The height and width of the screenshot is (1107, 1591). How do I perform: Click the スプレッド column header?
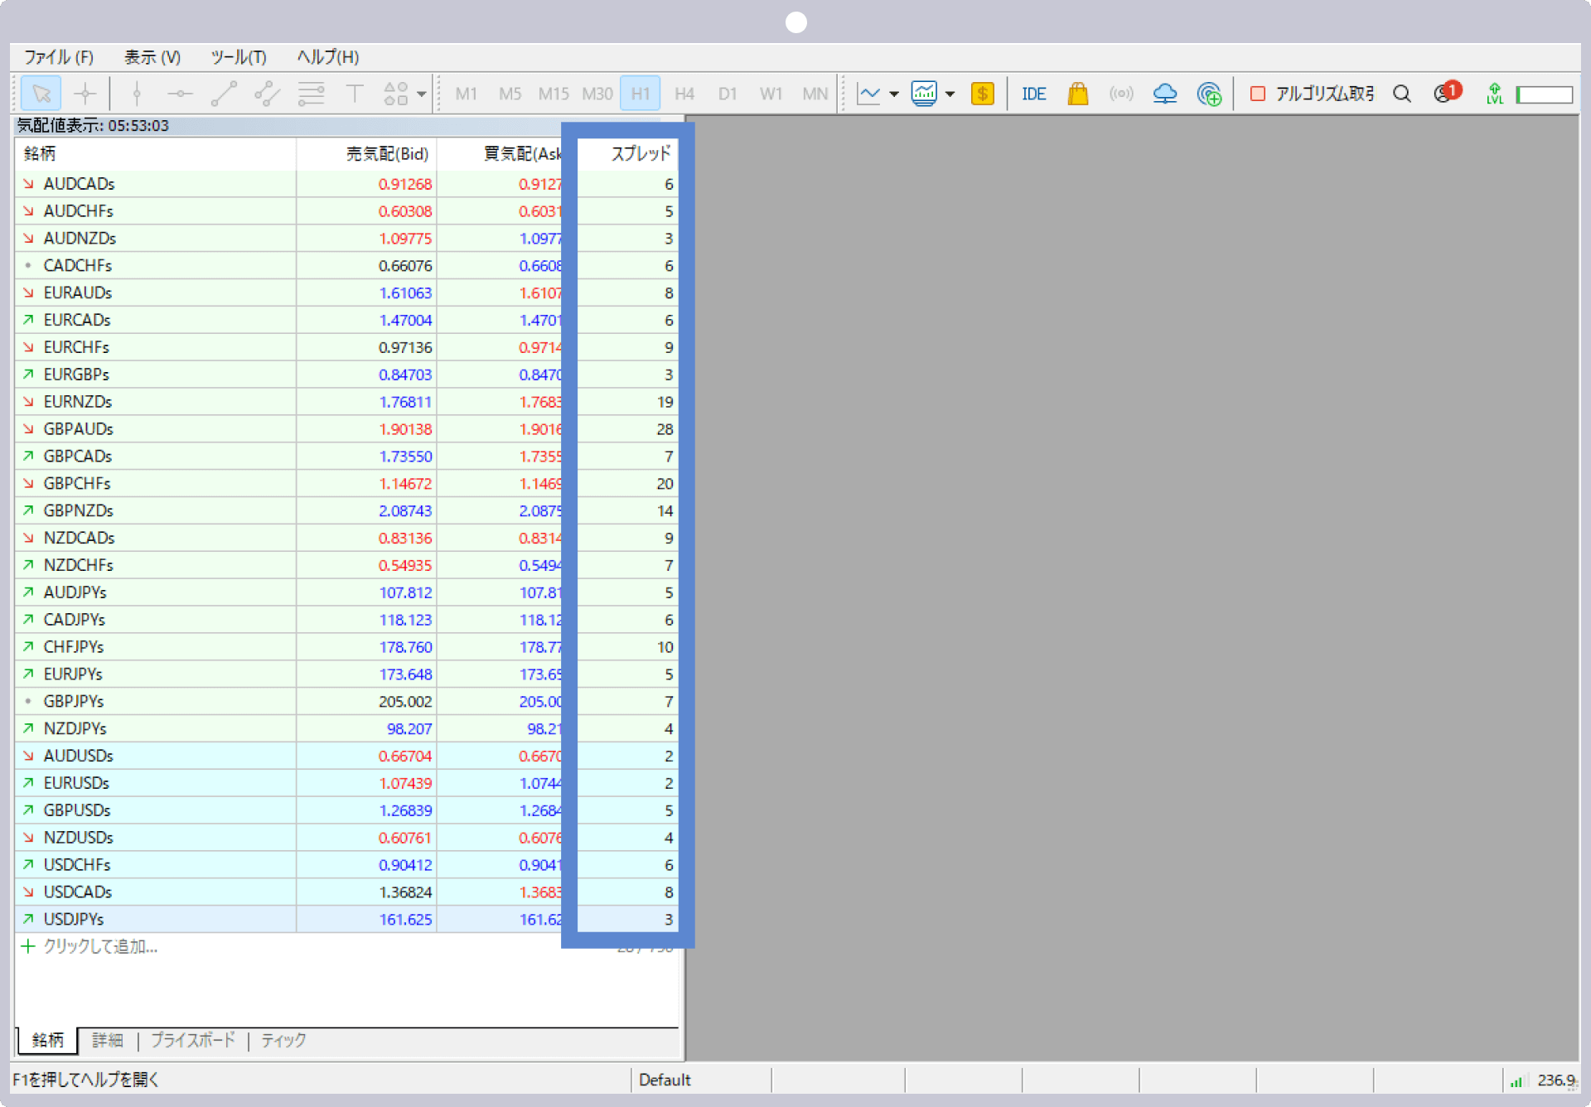point(628,154)
